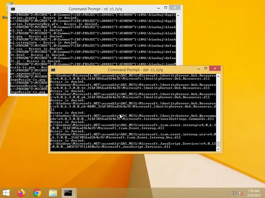Click 'cation_TemporaryKey.pfx - Access is denied.' line
The height and width of the screenshot is (198, 265).
pyautogui.click(x=55, y=24)
